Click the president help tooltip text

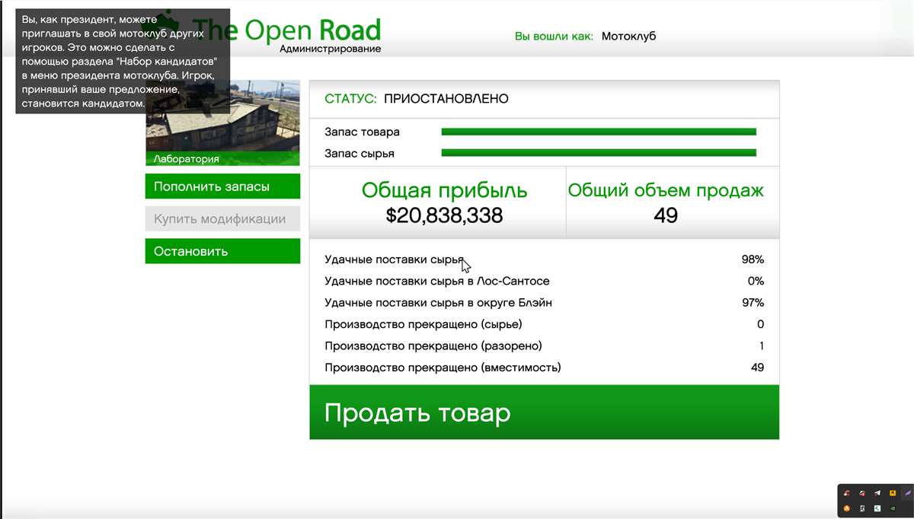(x=122, y=61)
